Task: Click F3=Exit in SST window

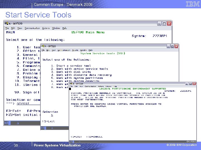Action: point(49,121)
